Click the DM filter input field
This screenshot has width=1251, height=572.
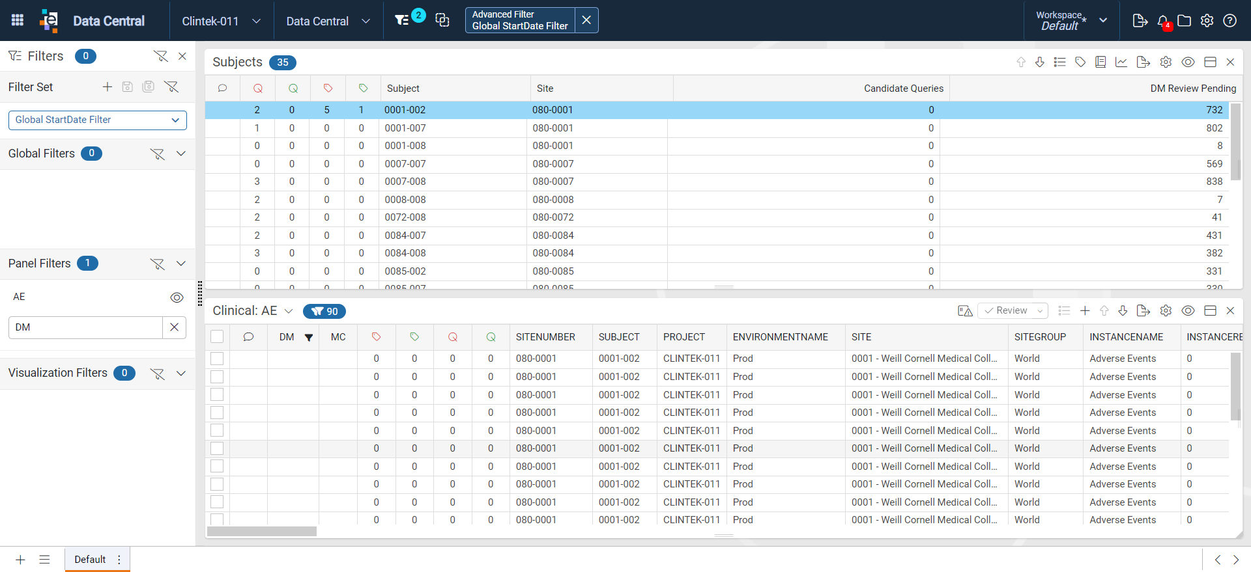pos(85,327)
